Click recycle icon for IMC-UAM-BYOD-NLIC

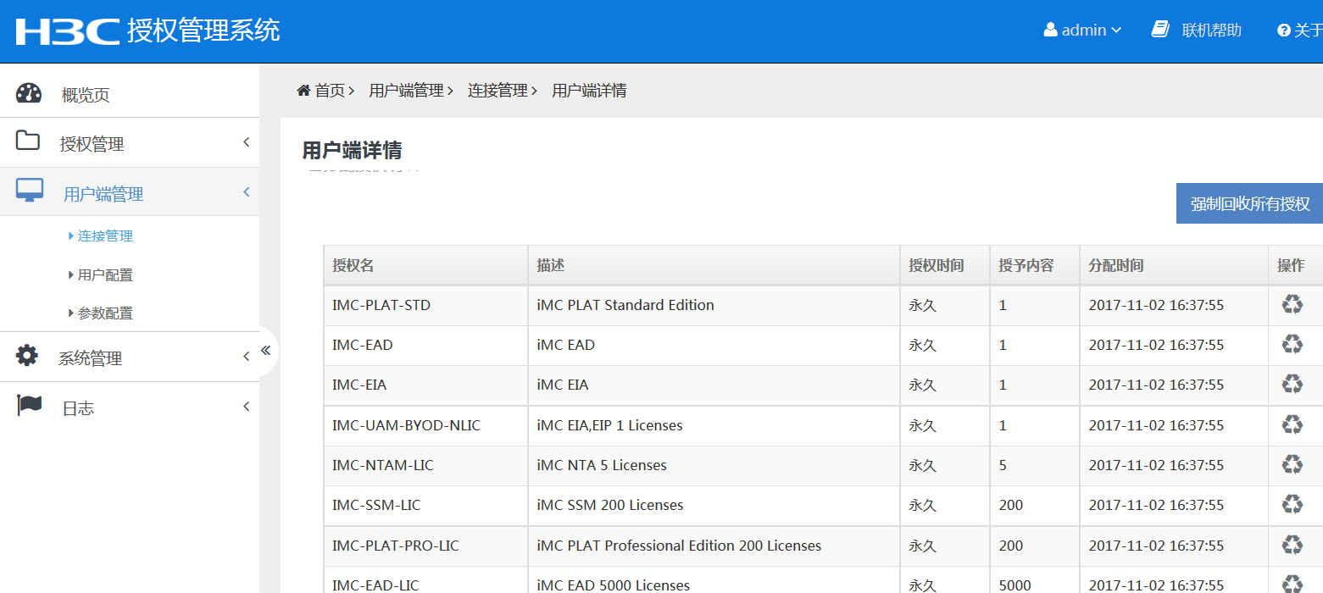(1292, 424)
